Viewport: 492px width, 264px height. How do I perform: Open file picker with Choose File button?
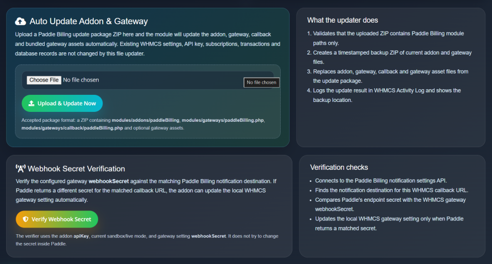pos(44,80)
